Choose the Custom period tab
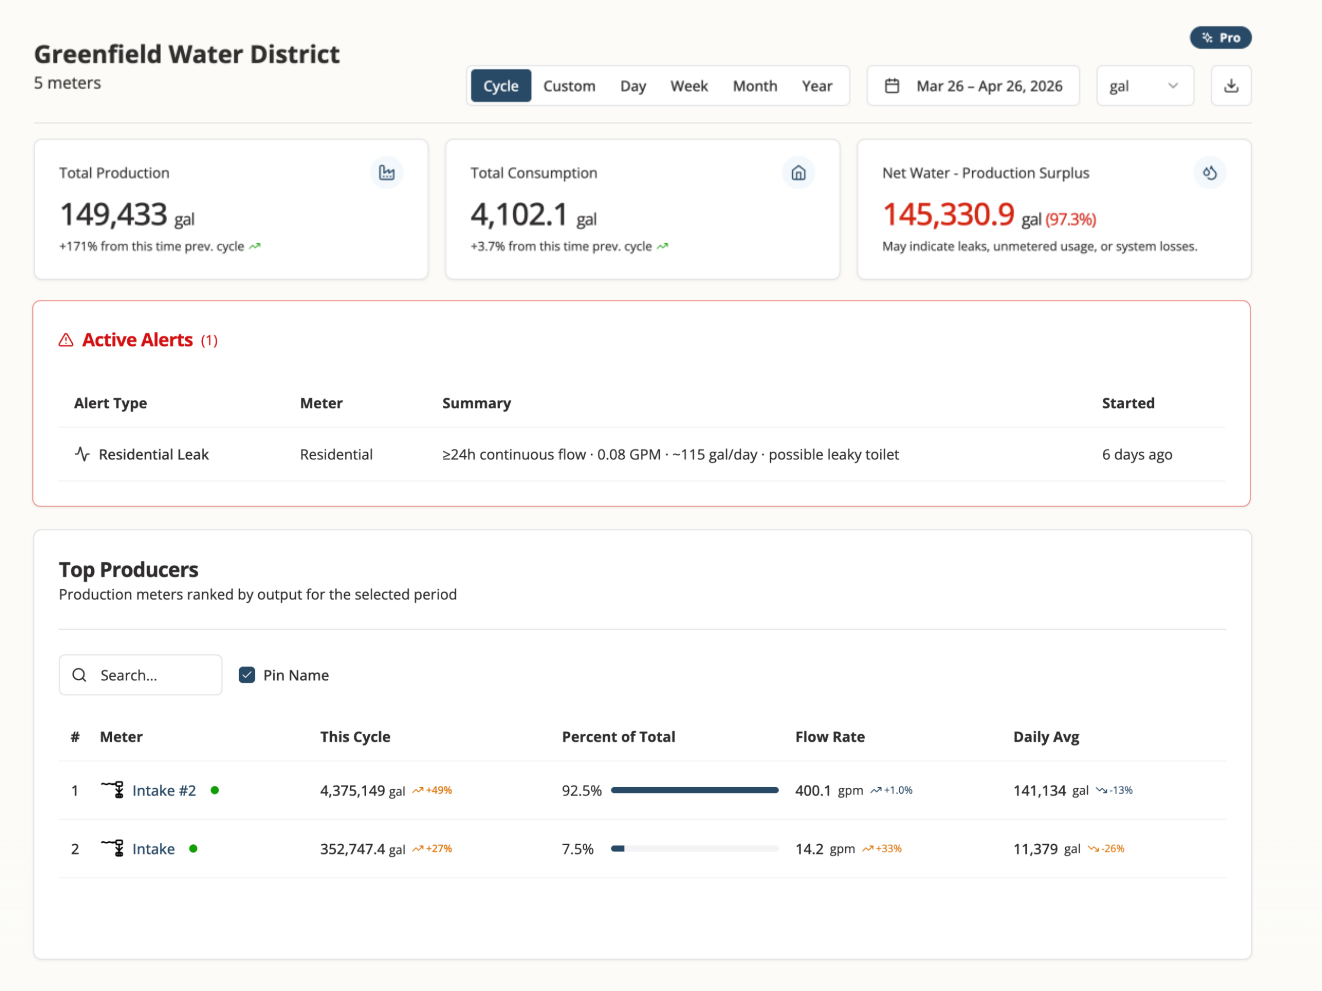 coord(568,86)
